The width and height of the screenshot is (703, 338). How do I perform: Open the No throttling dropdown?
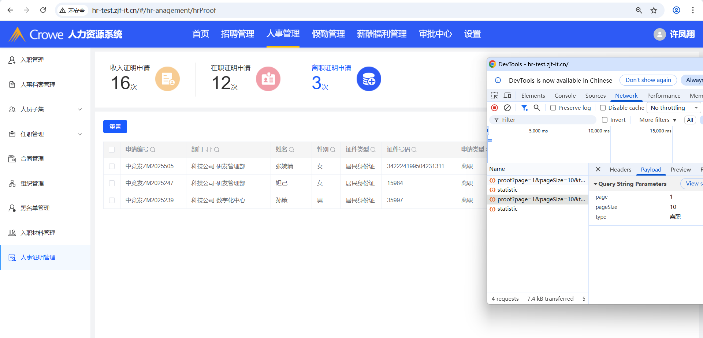click(674, 108)
